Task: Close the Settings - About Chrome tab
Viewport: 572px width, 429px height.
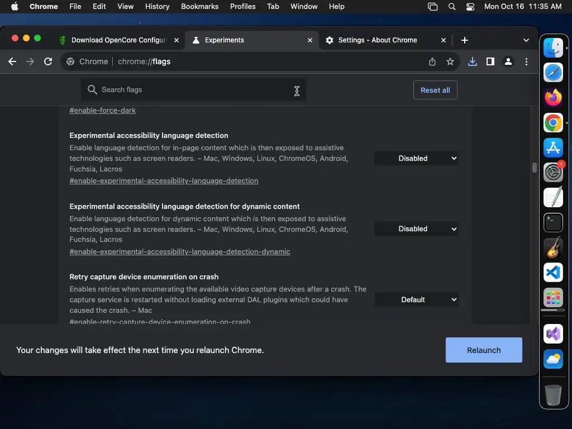Action: pyautogui.click(x=443, y=40)
